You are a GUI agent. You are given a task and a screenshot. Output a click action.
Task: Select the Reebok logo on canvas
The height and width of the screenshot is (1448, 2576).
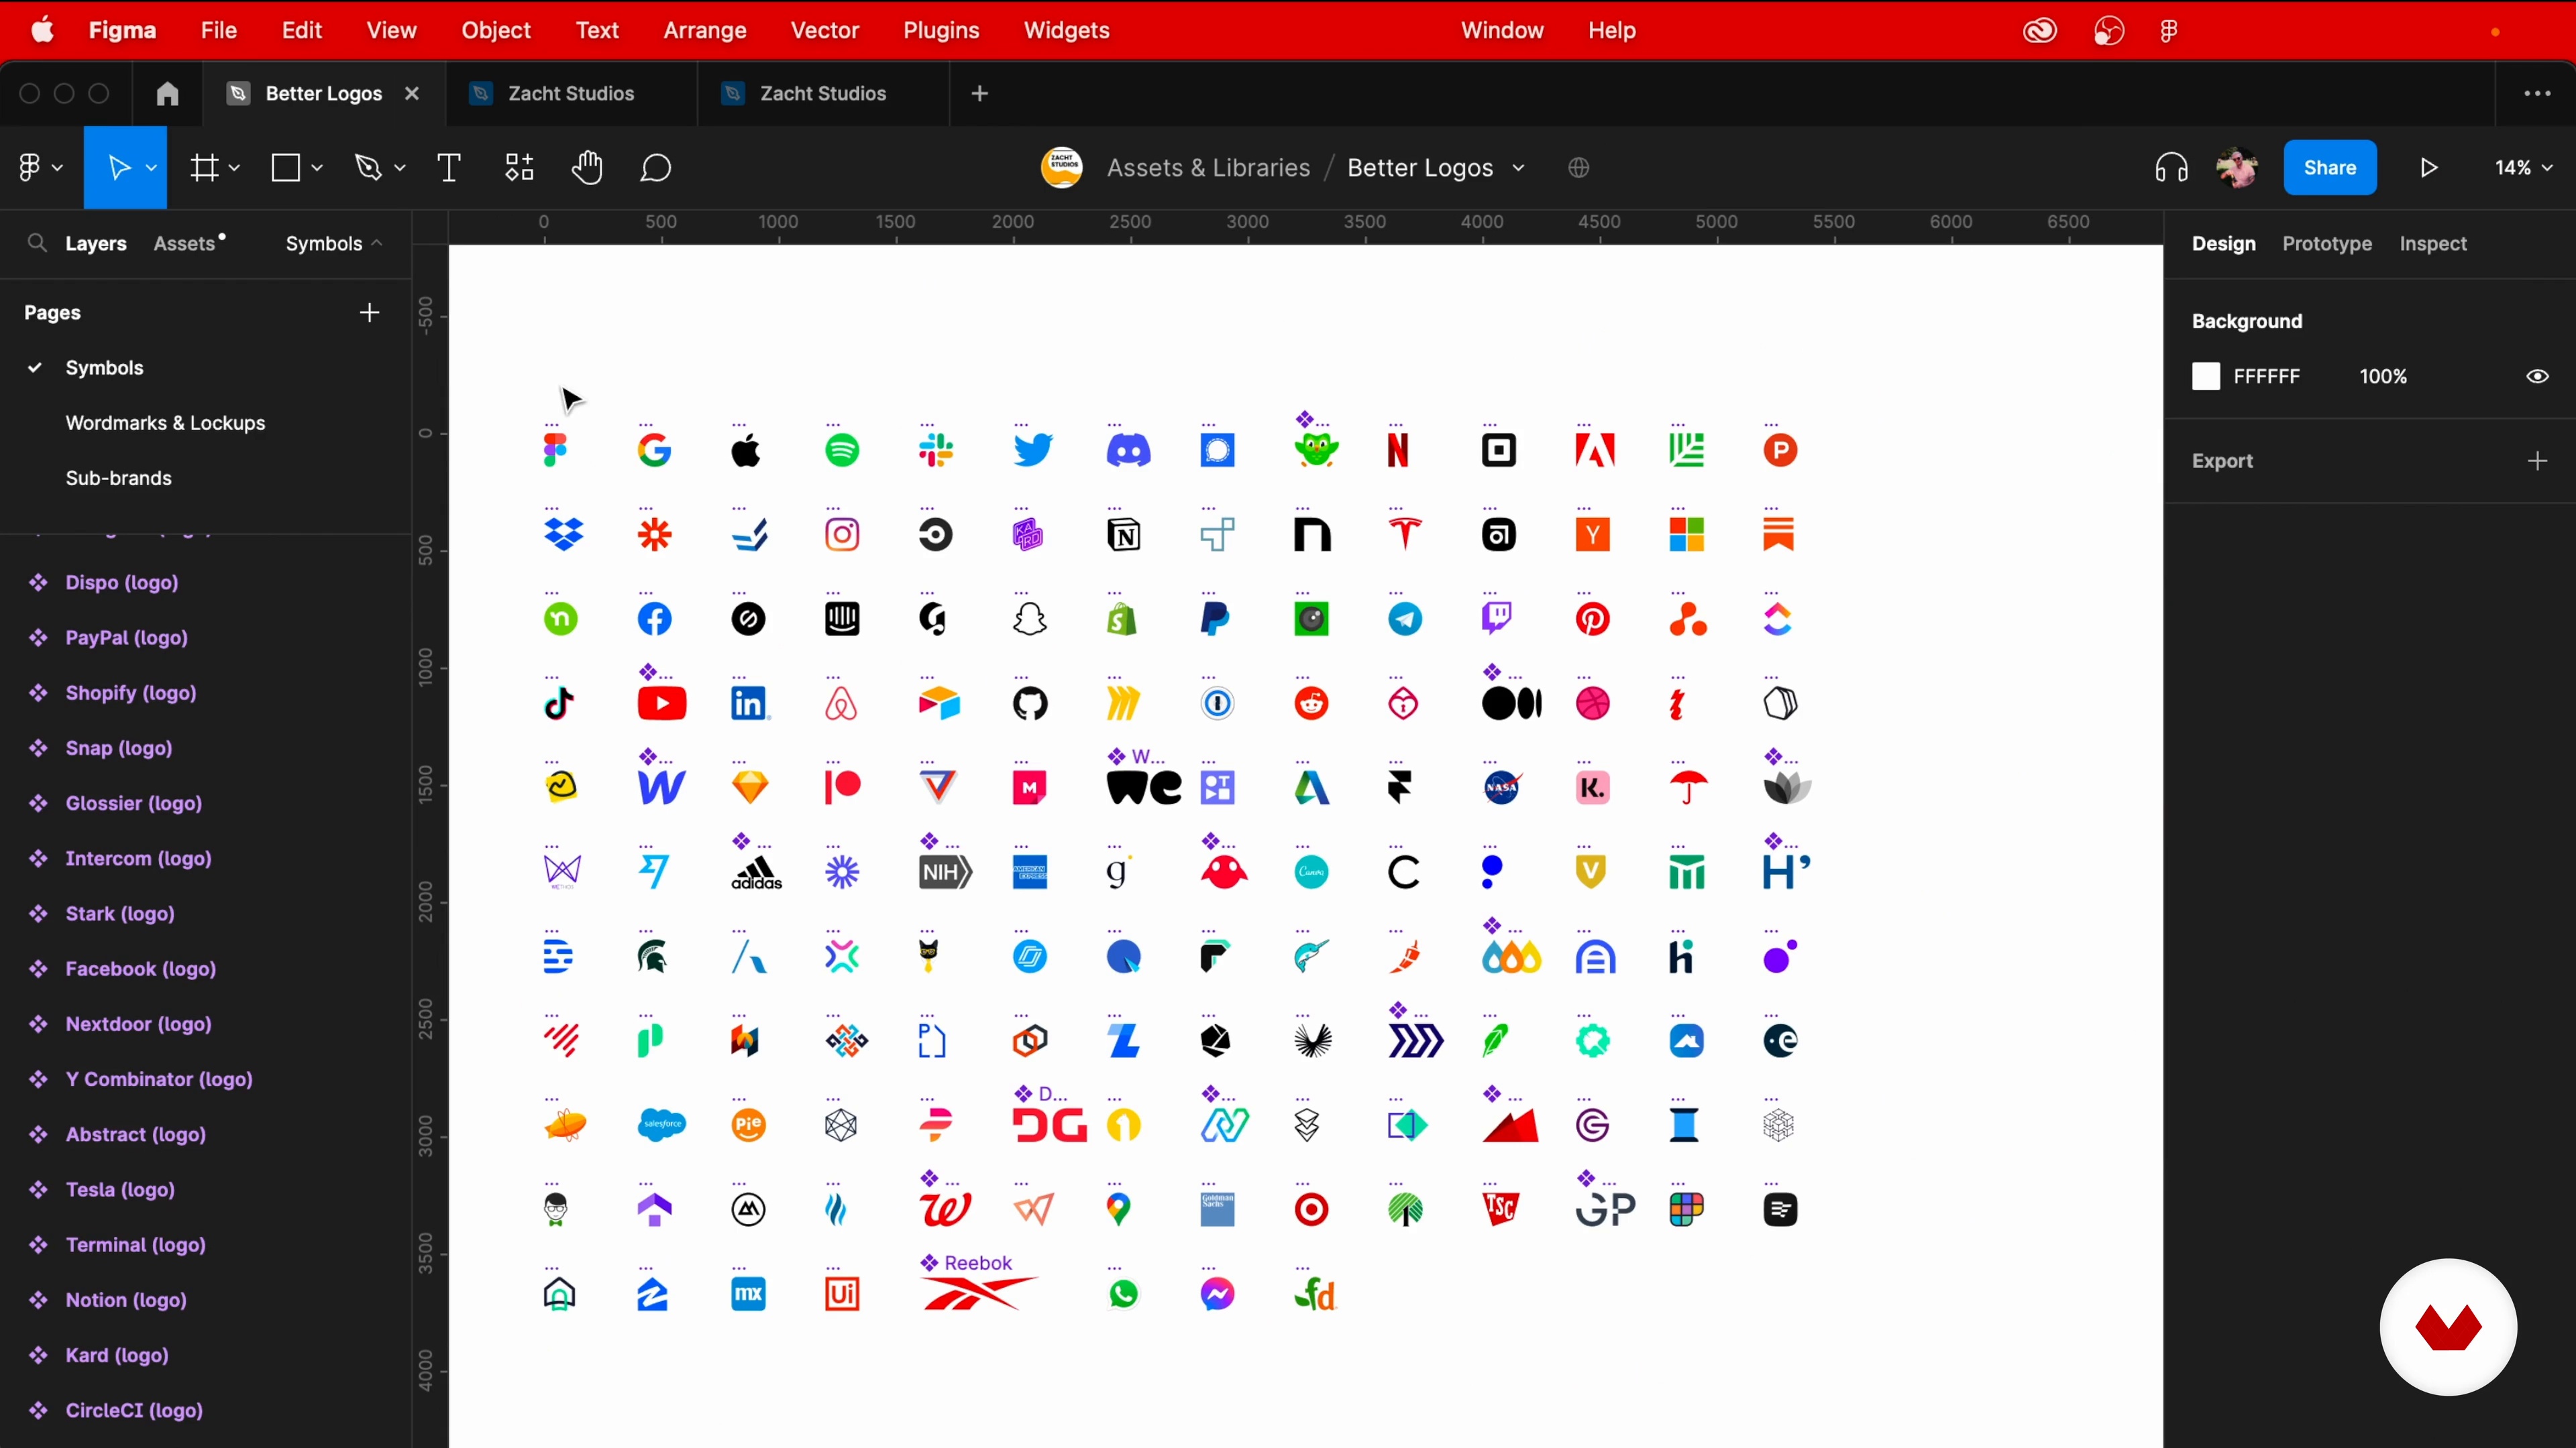point(978,1293)
